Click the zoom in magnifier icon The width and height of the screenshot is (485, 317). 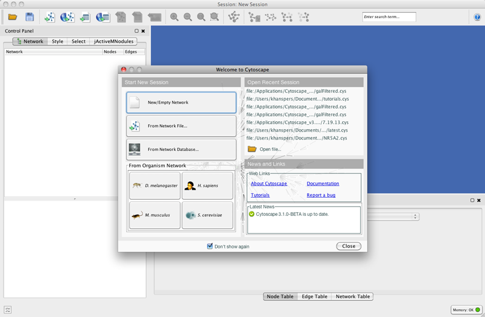(175, 17)
